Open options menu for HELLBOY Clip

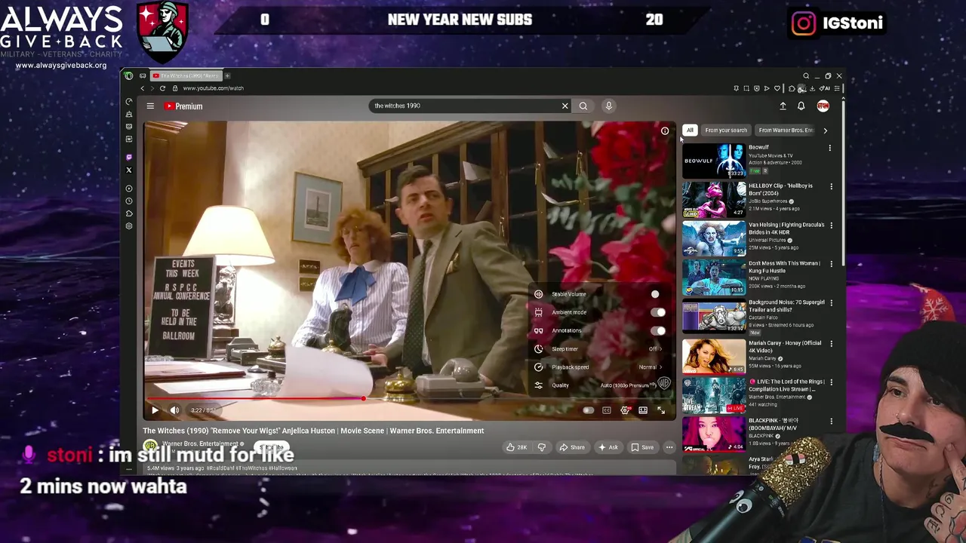pos(831,186)
